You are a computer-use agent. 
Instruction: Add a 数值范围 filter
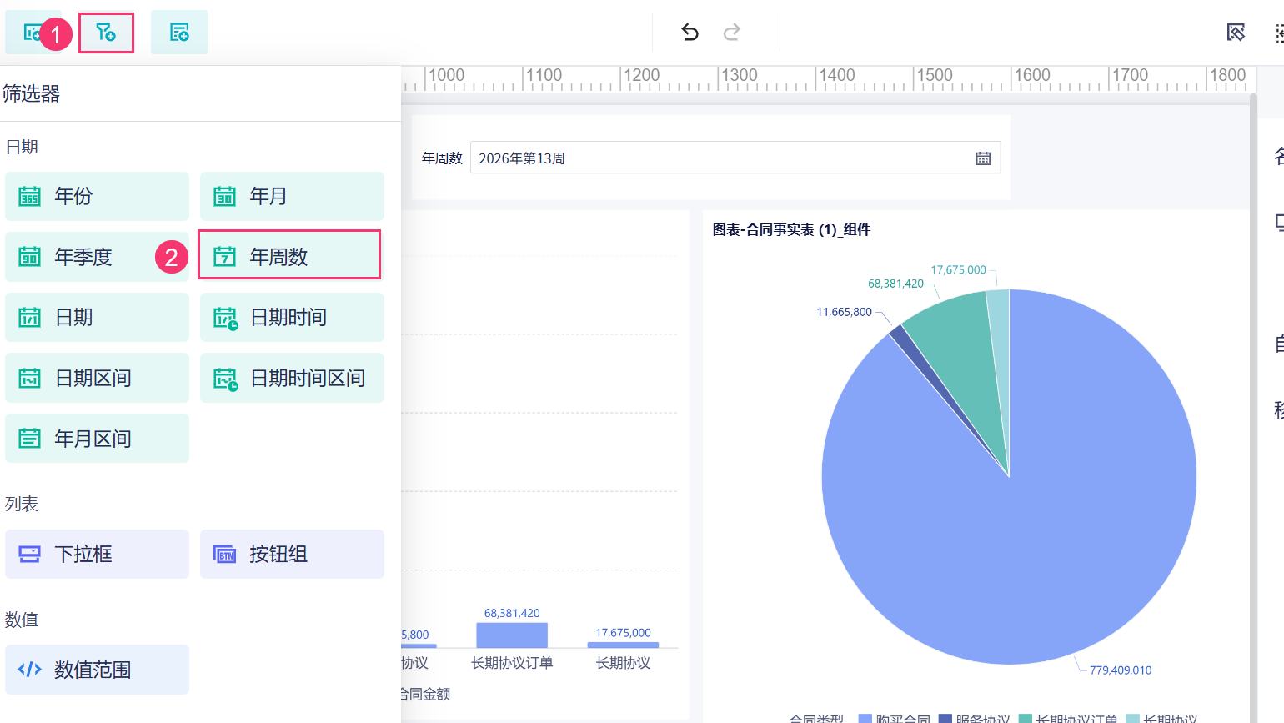(97, 670)
